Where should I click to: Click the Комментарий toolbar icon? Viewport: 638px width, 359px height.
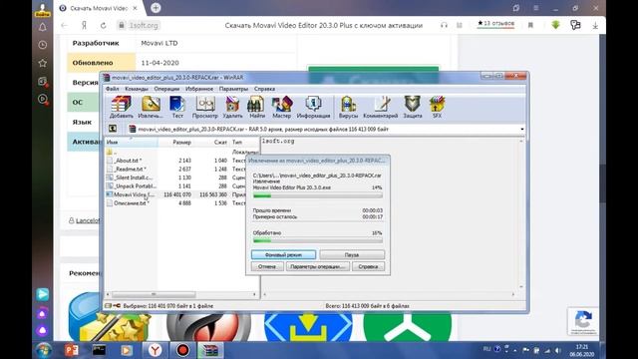click(381, 107)
